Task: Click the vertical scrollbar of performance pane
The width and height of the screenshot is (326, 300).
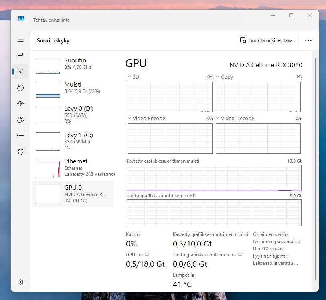Action: click(316, 168)
